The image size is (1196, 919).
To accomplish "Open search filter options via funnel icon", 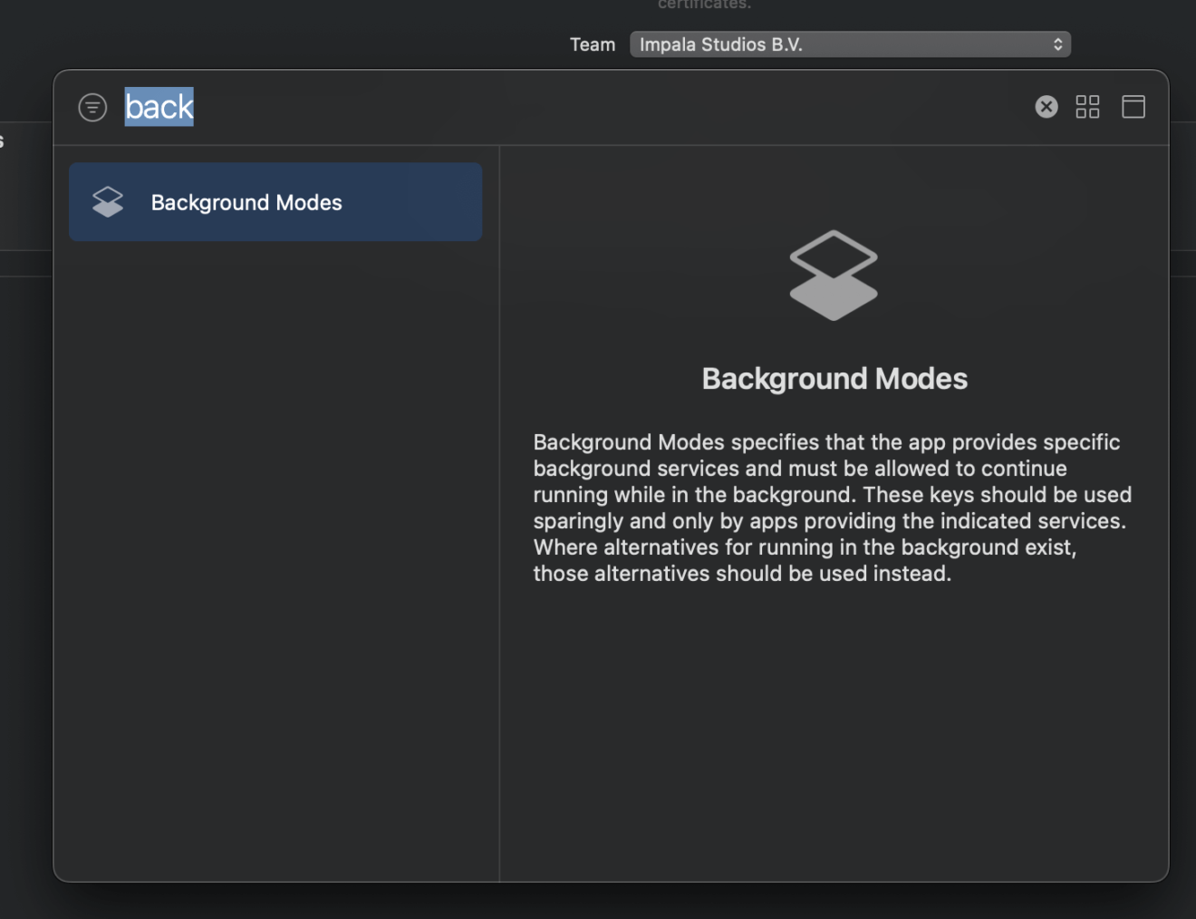I will click(x=93, y=107).
